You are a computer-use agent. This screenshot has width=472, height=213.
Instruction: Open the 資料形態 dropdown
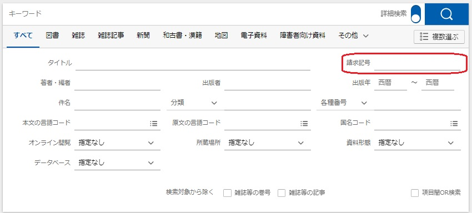click(x=418, y=143)
